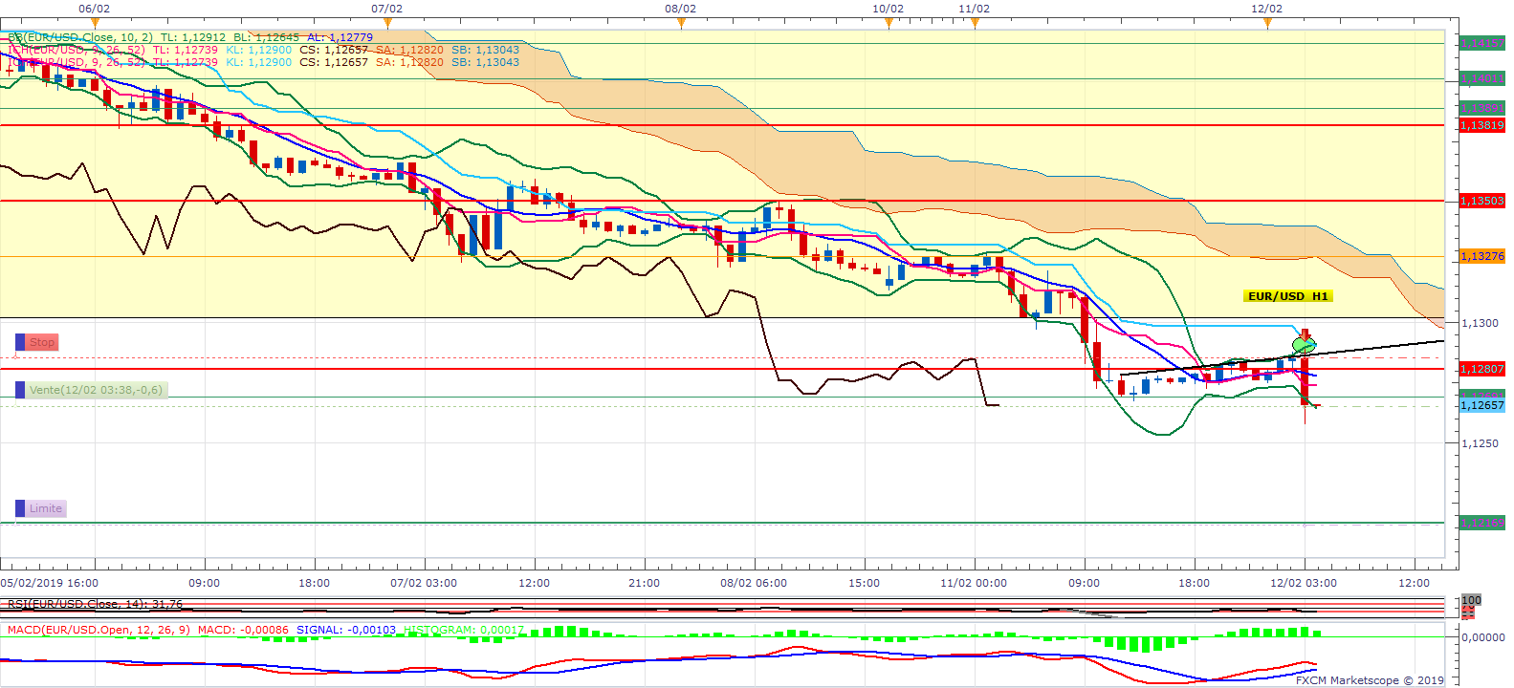The image size is (1514, 688).
Task: Click the '07/02 03:00' time axis label
Action: 424,583
